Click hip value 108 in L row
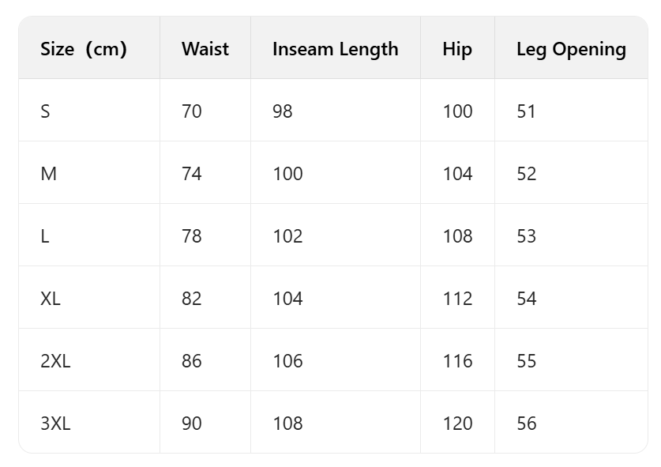Viewport: 661px width, 467px height. click(457, 236)
